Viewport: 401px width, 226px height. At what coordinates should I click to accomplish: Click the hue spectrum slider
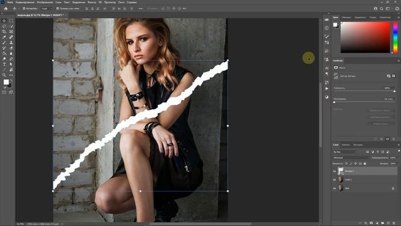click(x=395, y=38)
